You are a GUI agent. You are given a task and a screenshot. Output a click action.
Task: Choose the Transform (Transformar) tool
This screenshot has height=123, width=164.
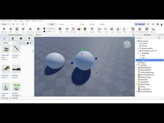pos(30,29)
